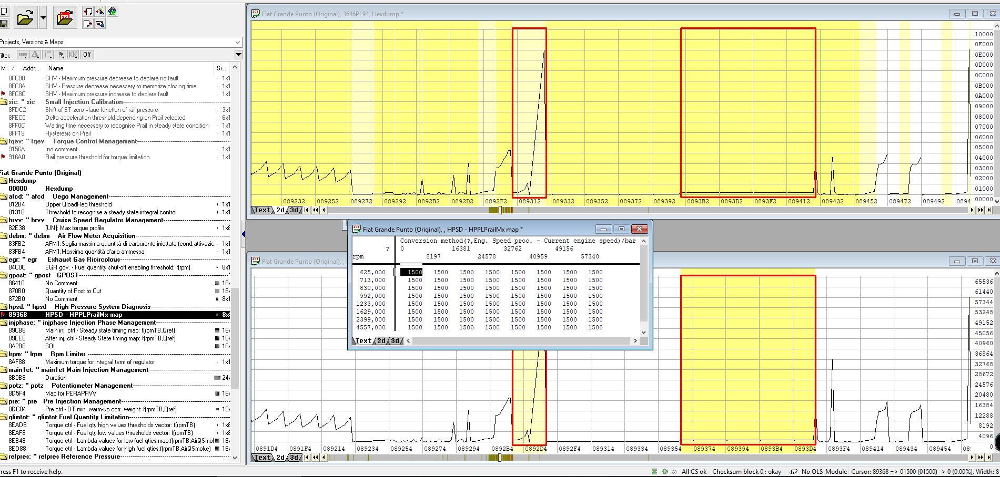Select SOI map in tree list
The width and height of the screenshot is (1000, 477).
coord(50,346)
